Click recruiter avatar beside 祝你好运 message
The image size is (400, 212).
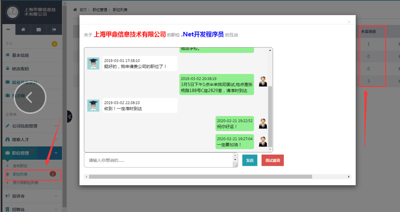pos(263,124)
